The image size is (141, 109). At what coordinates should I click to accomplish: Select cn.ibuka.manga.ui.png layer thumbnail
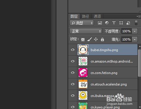83,95
